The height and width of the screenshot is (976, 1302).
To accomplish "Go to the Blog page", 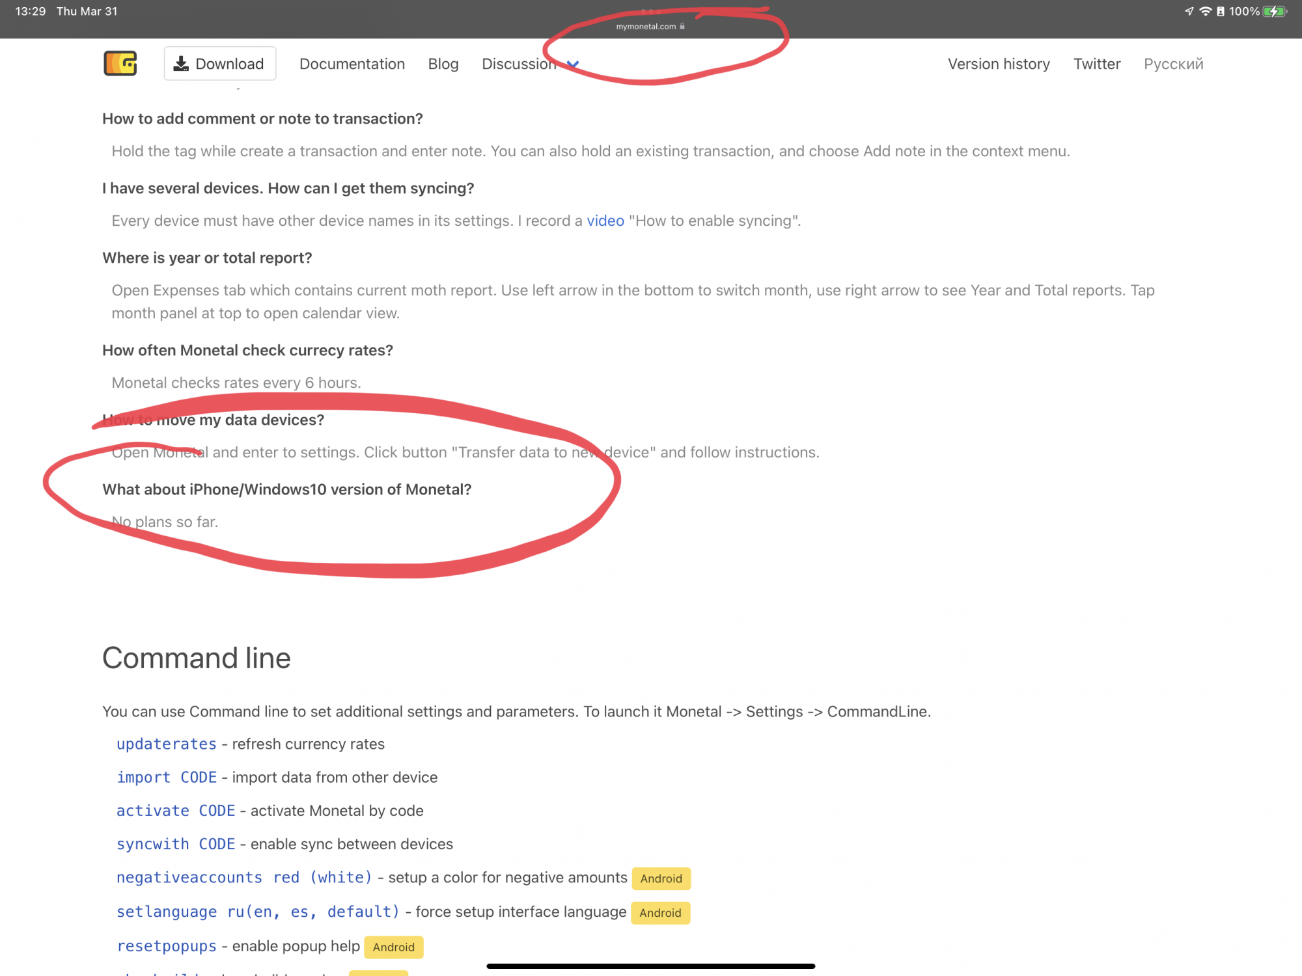I will tap(443, 64).
